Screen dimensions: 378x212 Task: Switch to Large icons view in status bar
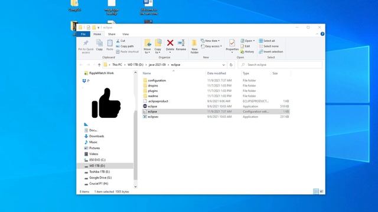[321, 191]
